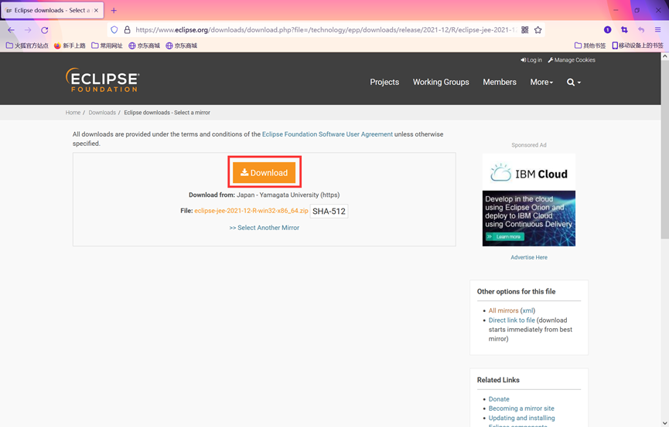
Task: Open the All mirrors link
Action: click(x=503, y=310)
